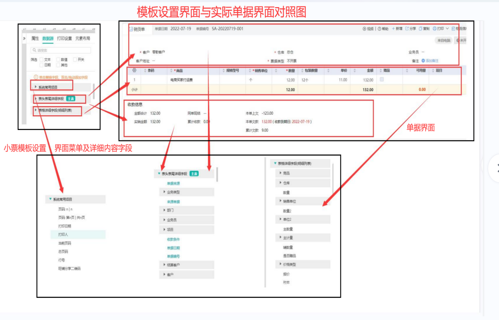Select the 收款条件 field link

tap(173, 239)
